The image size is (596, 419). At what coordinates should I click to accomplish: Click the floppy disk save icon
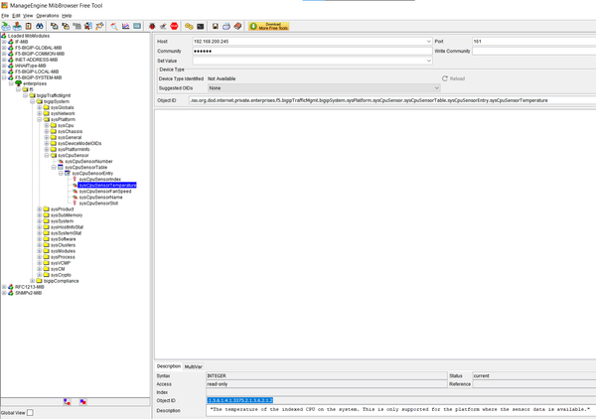pos(216,26)
